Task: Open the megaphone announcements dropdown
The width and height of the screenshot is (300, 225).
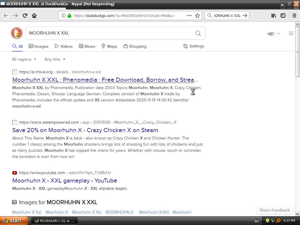Action: 273,34
